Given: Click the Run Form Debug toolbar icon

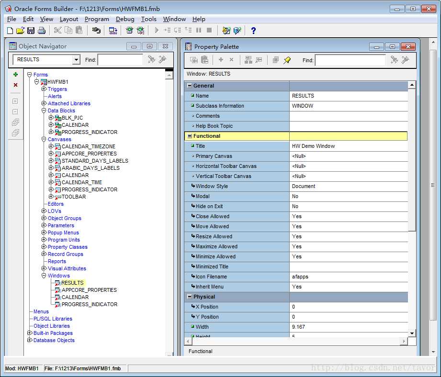Looking at the screenshot, I should pos(140,30).
